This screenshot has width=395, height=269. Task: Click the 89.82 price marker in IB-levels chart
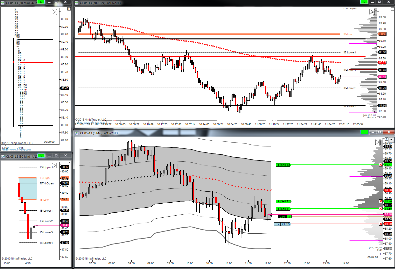point(65,178)
